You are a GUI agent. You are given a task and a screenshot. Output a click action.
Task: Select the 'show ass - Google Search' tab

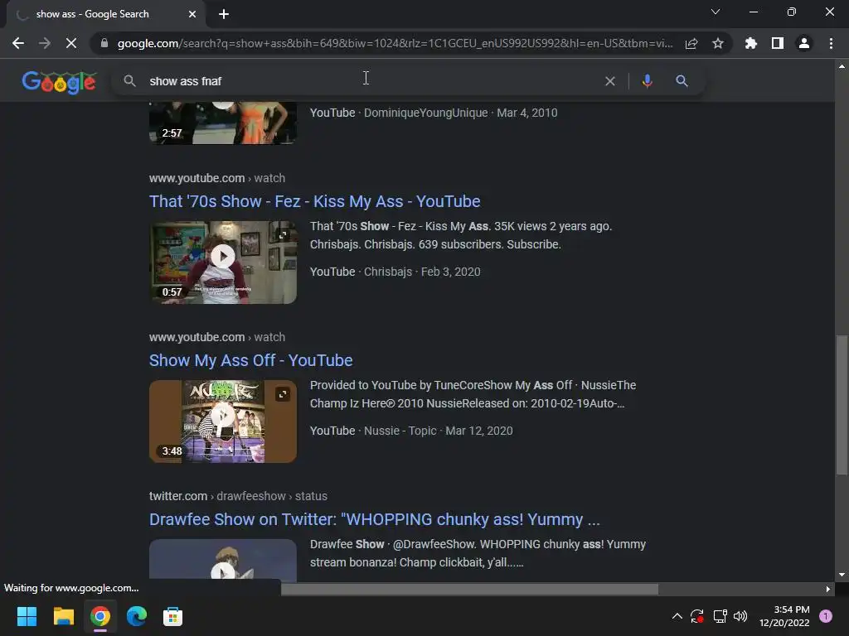pos(105,14)
